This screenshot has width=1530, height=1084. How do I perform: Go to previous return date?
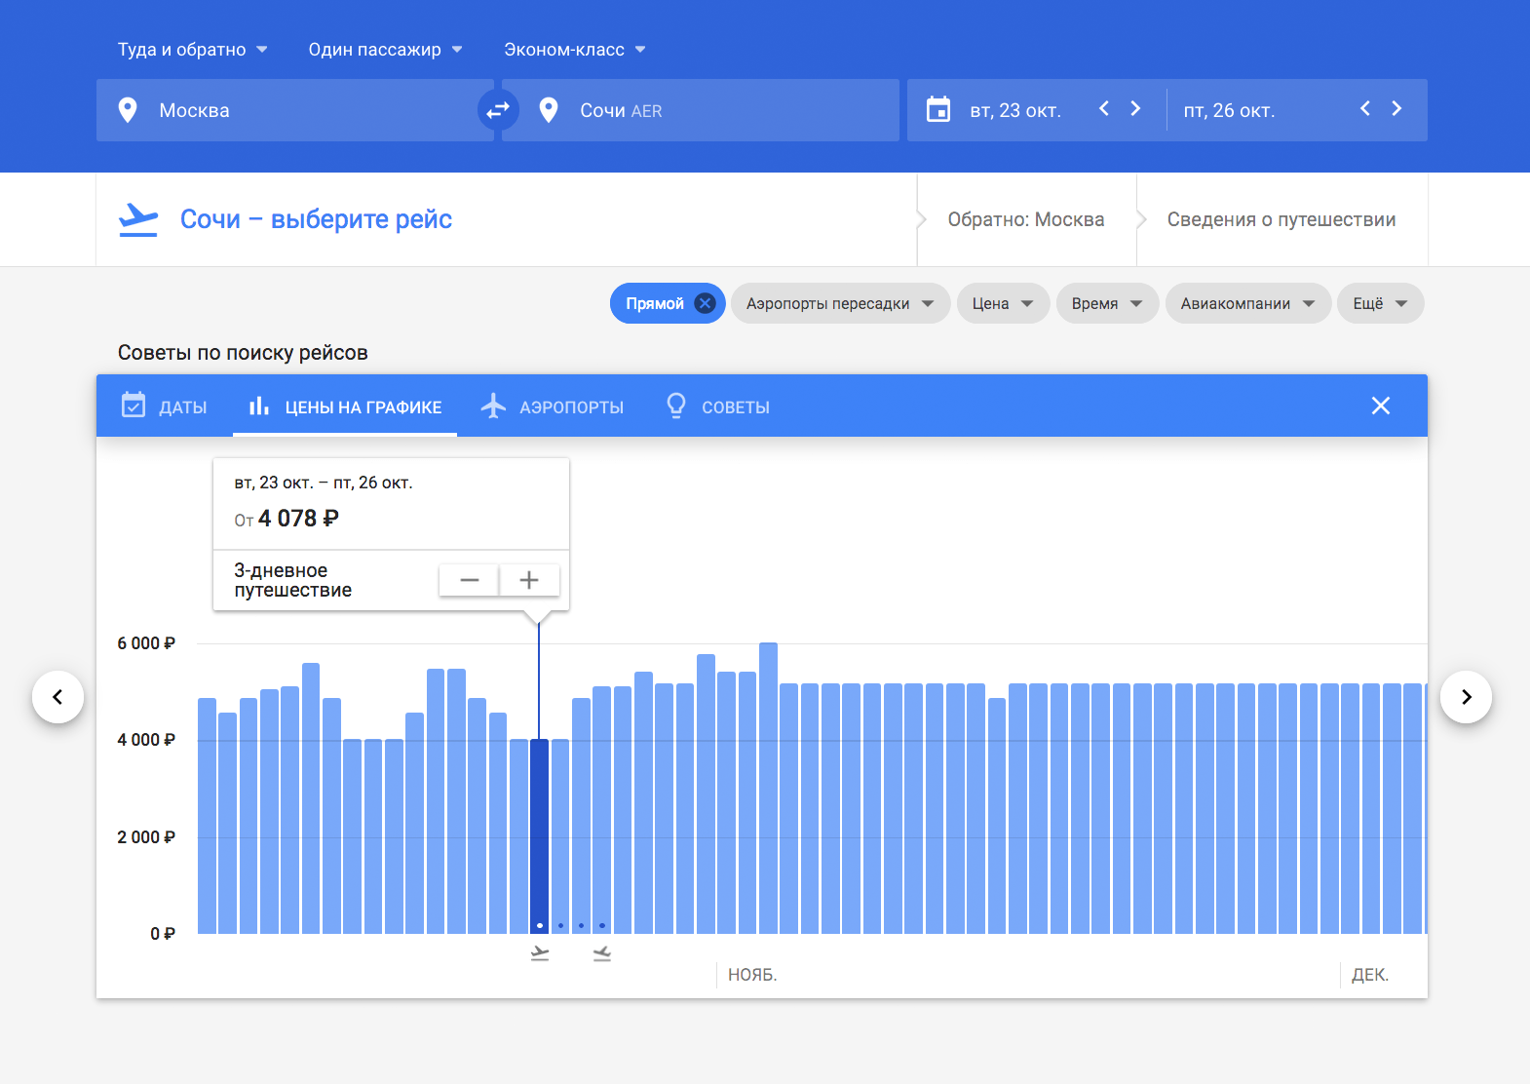click(1365, 108)
